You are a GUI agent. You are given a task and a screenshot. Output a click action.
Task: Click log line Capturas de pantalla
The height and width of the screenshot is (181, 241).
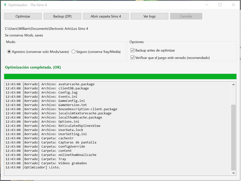click(x=51, y=142)
